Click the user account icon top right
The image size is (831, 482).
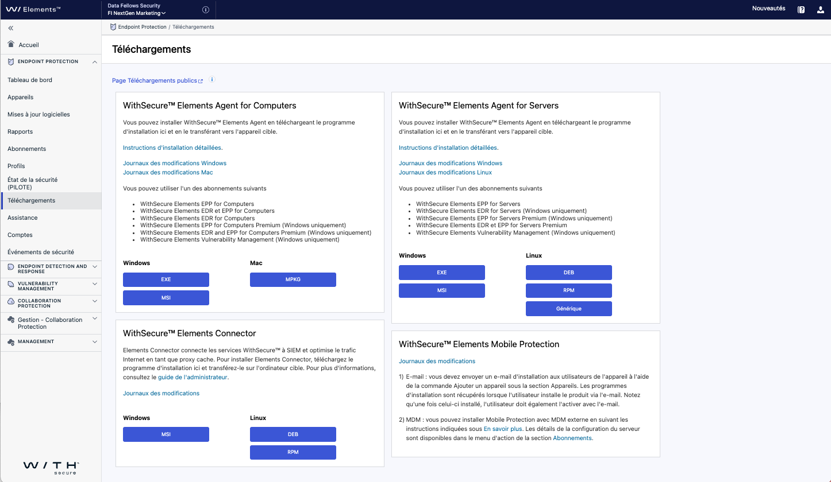click(x=821, y=9)
